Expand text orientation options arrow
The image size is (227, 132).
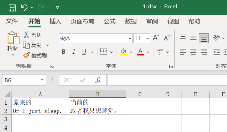pos(223,38)
